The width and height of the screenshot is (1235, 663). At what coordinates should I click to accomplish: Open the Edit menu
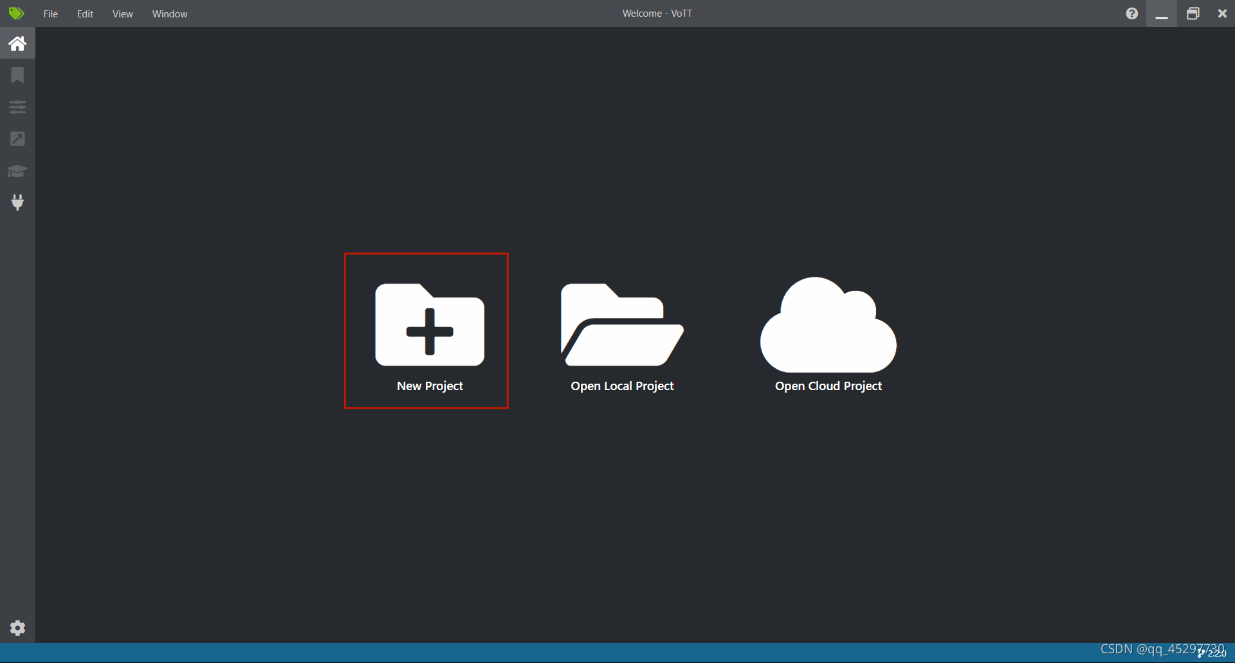coord(85,14)
